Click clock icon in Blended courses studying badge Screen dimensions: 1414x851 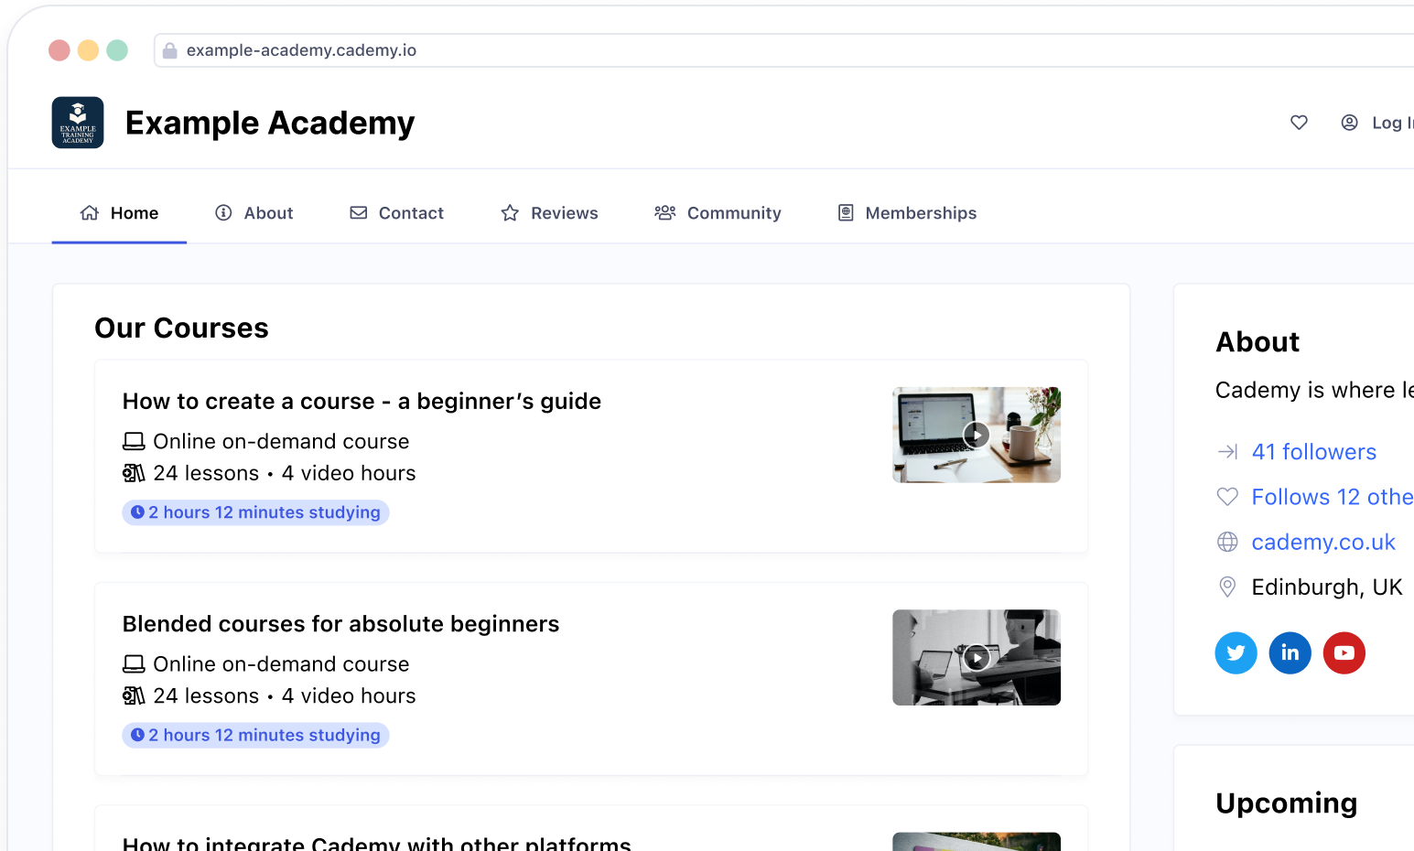137,735
